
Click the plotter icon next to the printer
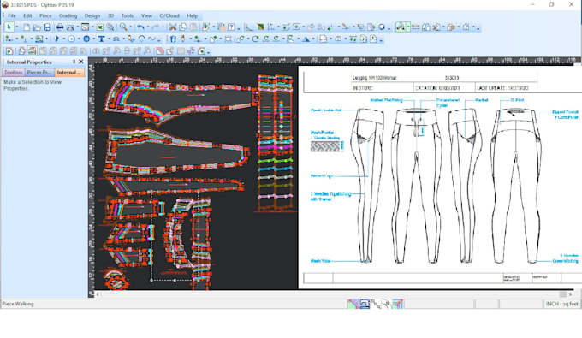pyautogui.click(x=70, y=27)
